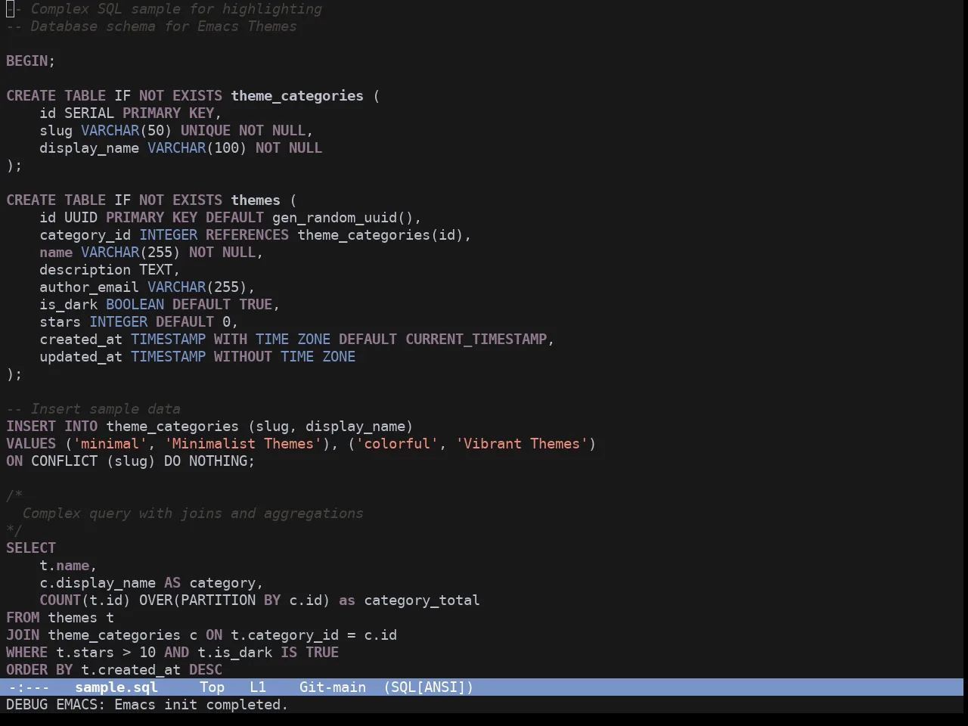Click updated_at column name

(81, 357)
